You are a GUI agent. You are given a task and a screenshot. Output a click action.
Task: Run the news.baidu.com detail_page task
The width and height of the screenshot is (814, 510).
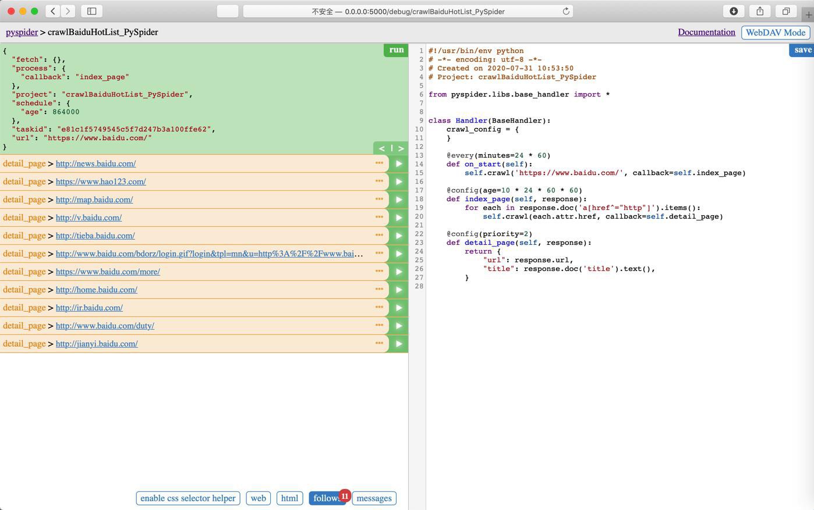point(399,164)
